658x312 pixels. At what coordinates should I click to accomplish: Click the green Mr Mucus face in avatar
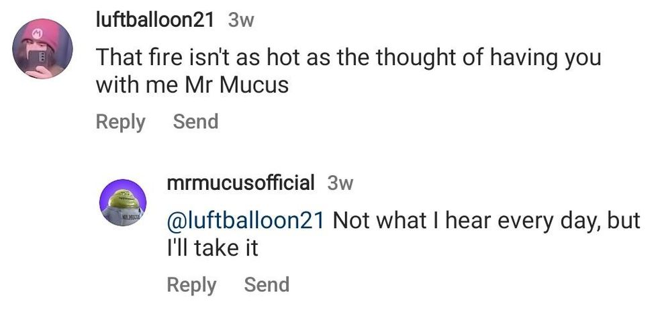pos(123,198)
